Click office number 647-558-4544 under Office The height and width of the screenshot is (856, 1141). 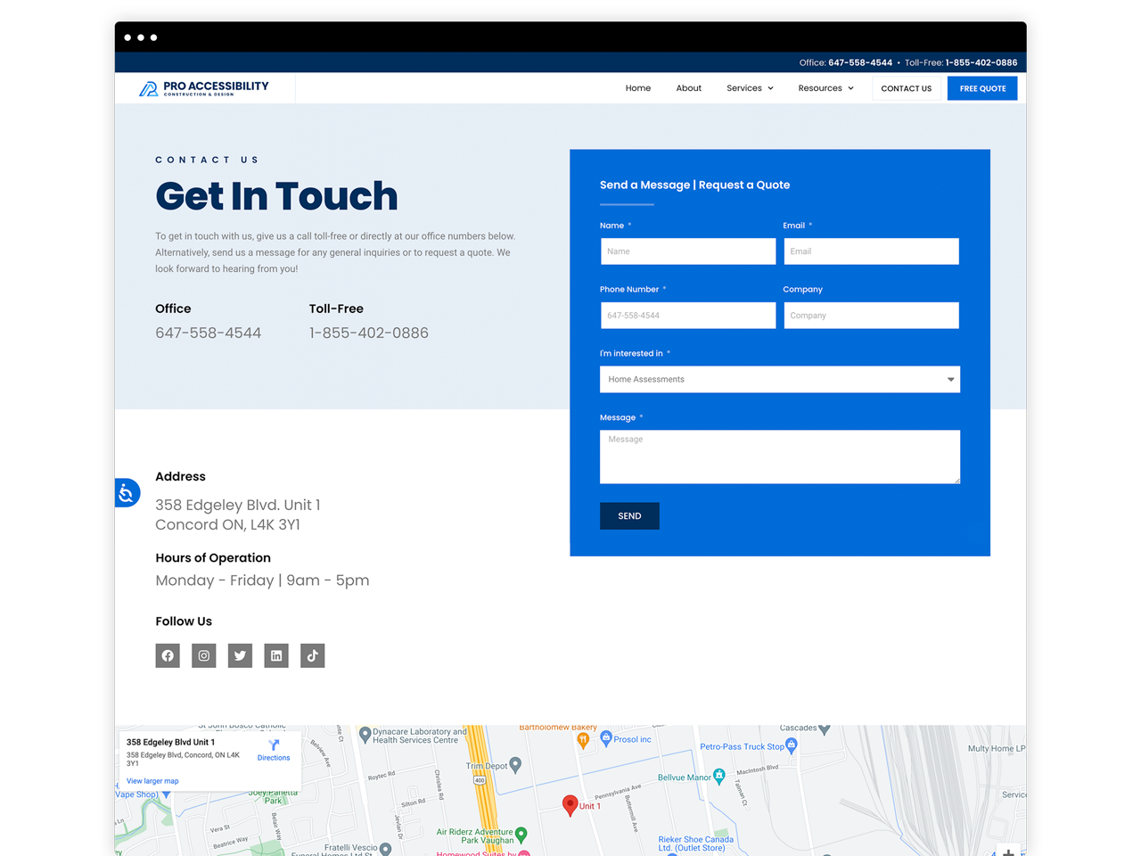pyautogui.click(x=209, y=333)
